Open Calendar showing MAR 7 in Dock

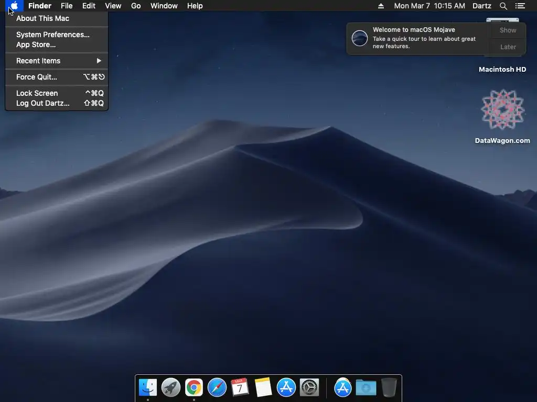(x=240, y=387)
